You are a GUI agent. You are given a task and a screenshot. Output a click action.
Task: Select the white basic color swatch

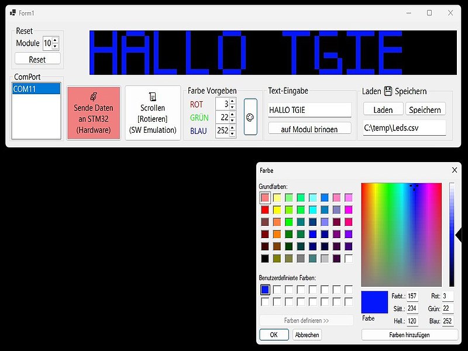349,259
